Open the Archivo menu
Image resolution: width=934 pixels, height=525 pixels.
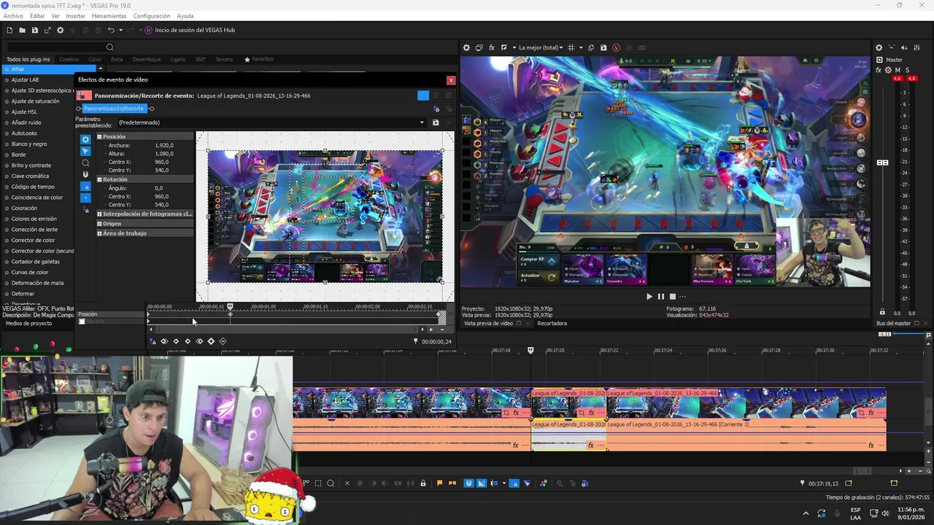coord(13,15)
